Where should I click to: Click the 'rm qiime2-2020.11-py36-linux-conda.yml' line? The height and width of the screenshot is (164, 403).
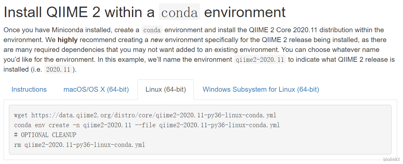point(79,145)
